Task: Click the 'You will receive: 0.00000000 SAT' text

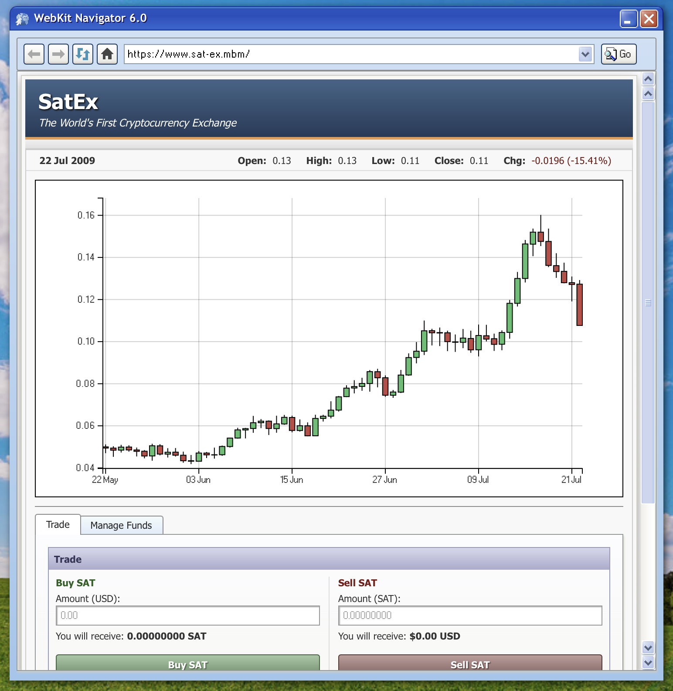Action: (x=131, y=636)
